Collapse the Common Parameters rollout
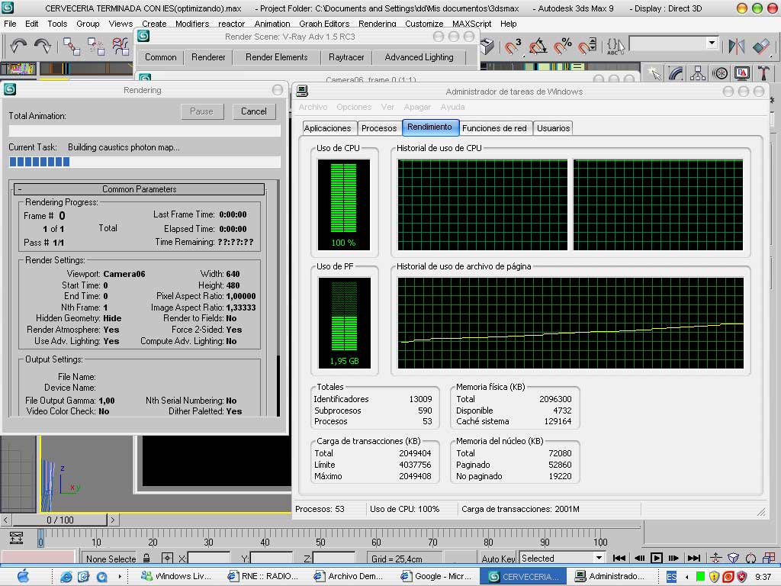 (140, 189)
